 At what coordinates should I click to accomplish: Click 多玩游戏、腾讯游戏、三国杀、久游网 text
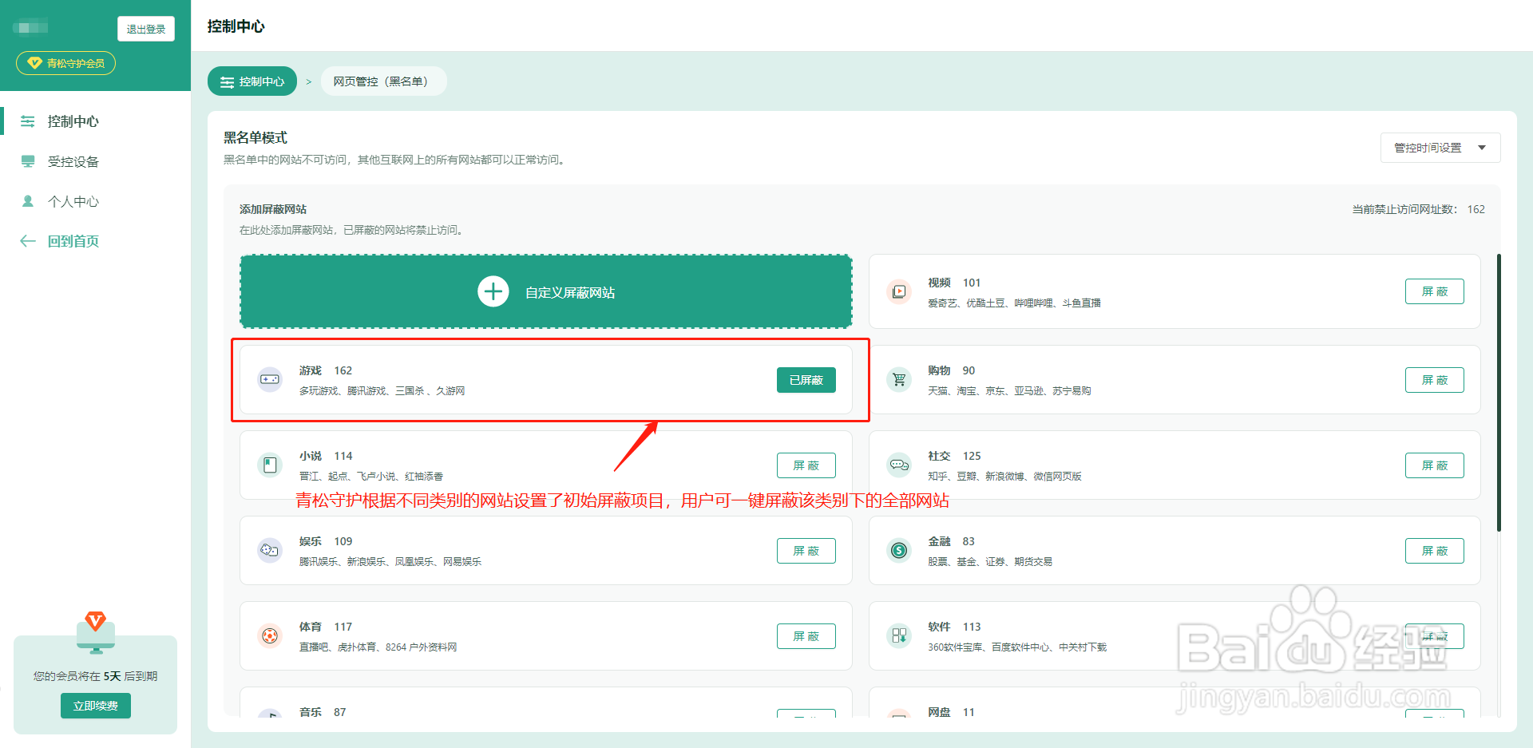point(382,390)
